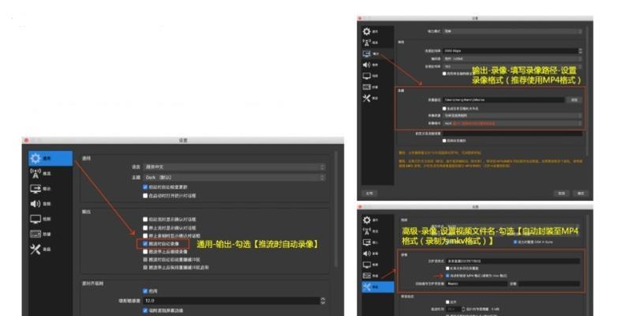Click Video monitor icon in bottom-right Advanced window

[367, 265]
